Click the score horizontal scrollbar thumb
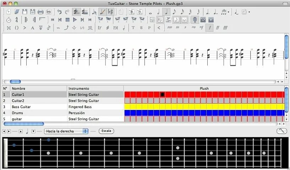Viewport: 290px width, 170px height. (x=15, y=82)
